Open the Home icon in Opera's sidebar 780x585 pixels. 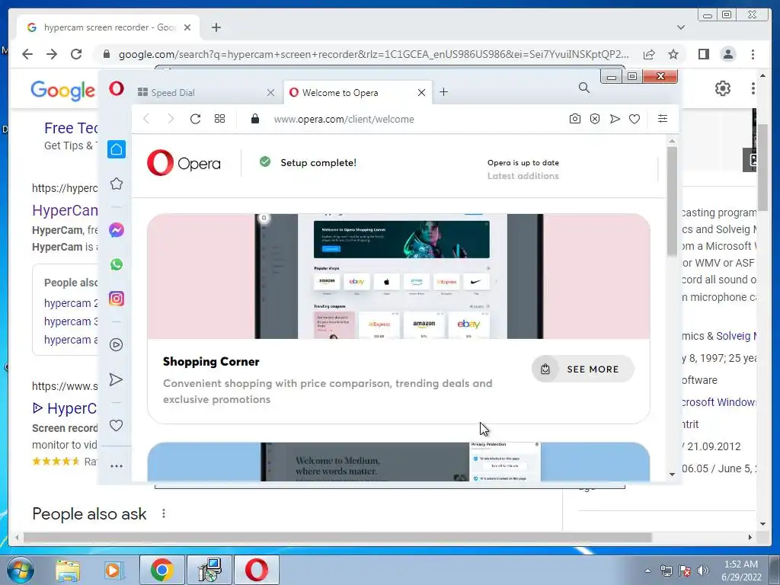point(117,149)
